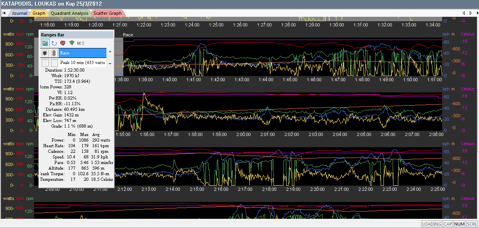Click the red heart icon in Ranges Bar
The image size is (479, 228).
[x=63, y=43]
